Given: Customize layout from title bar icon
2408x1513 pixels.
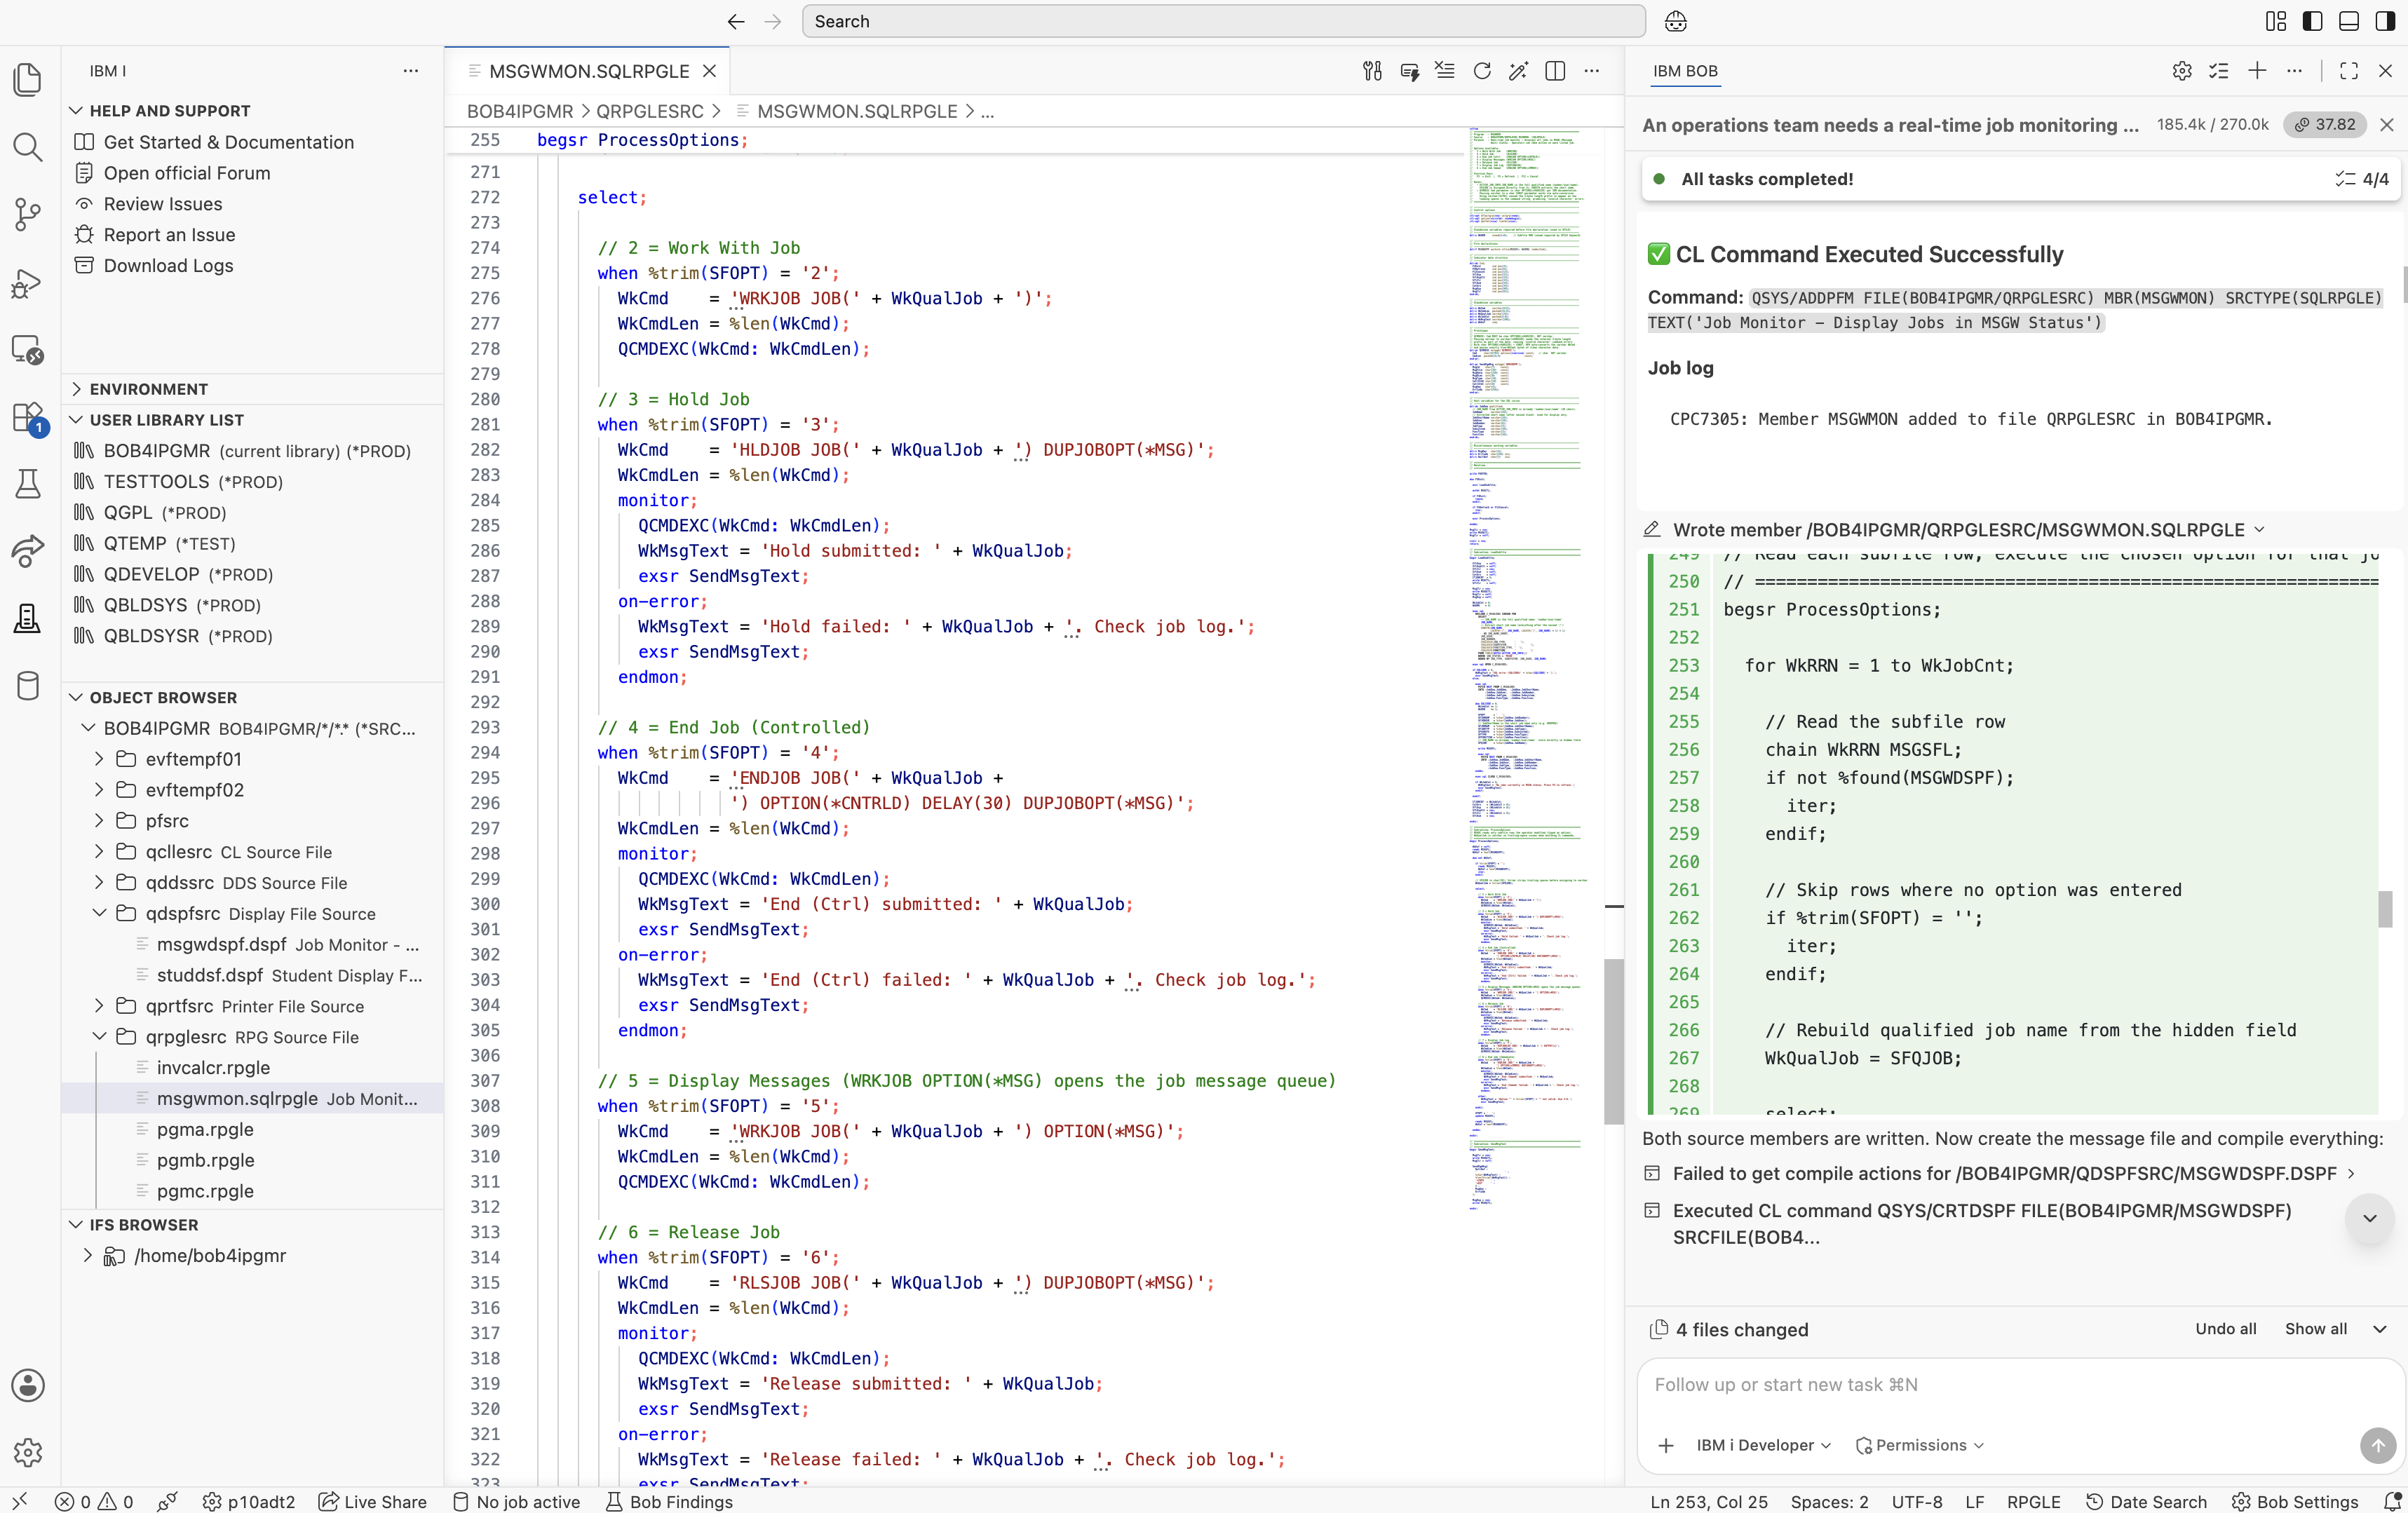Looking at the screenshot, I should [x=2276, y=21].
